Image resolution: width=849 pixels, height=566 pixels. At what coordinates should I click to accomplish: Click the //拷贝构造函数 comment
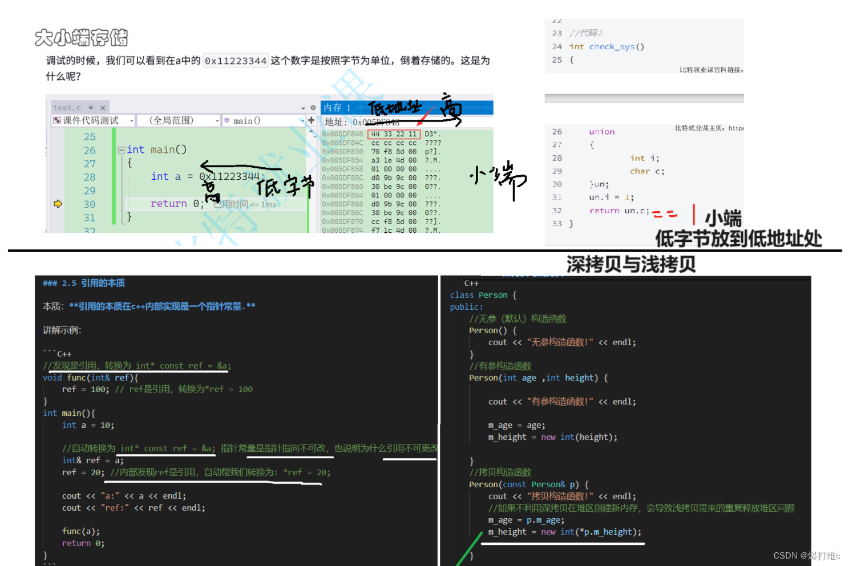pyautogui.click(x=500, y=472)
